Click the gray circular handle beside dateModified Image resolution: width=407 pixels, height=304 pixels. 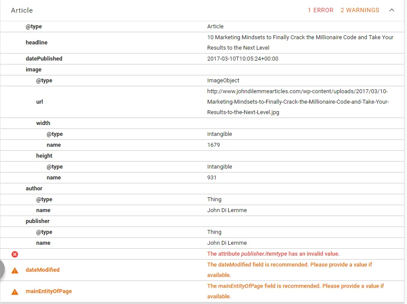point(2,270)
